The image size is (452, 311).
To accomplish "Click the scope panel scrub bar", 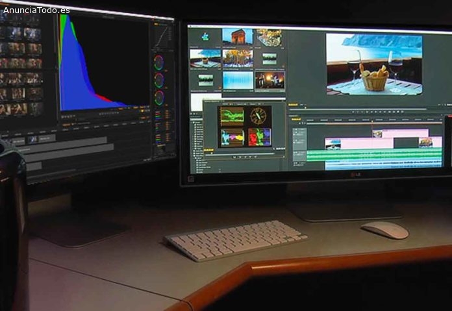I will point(240,153).
